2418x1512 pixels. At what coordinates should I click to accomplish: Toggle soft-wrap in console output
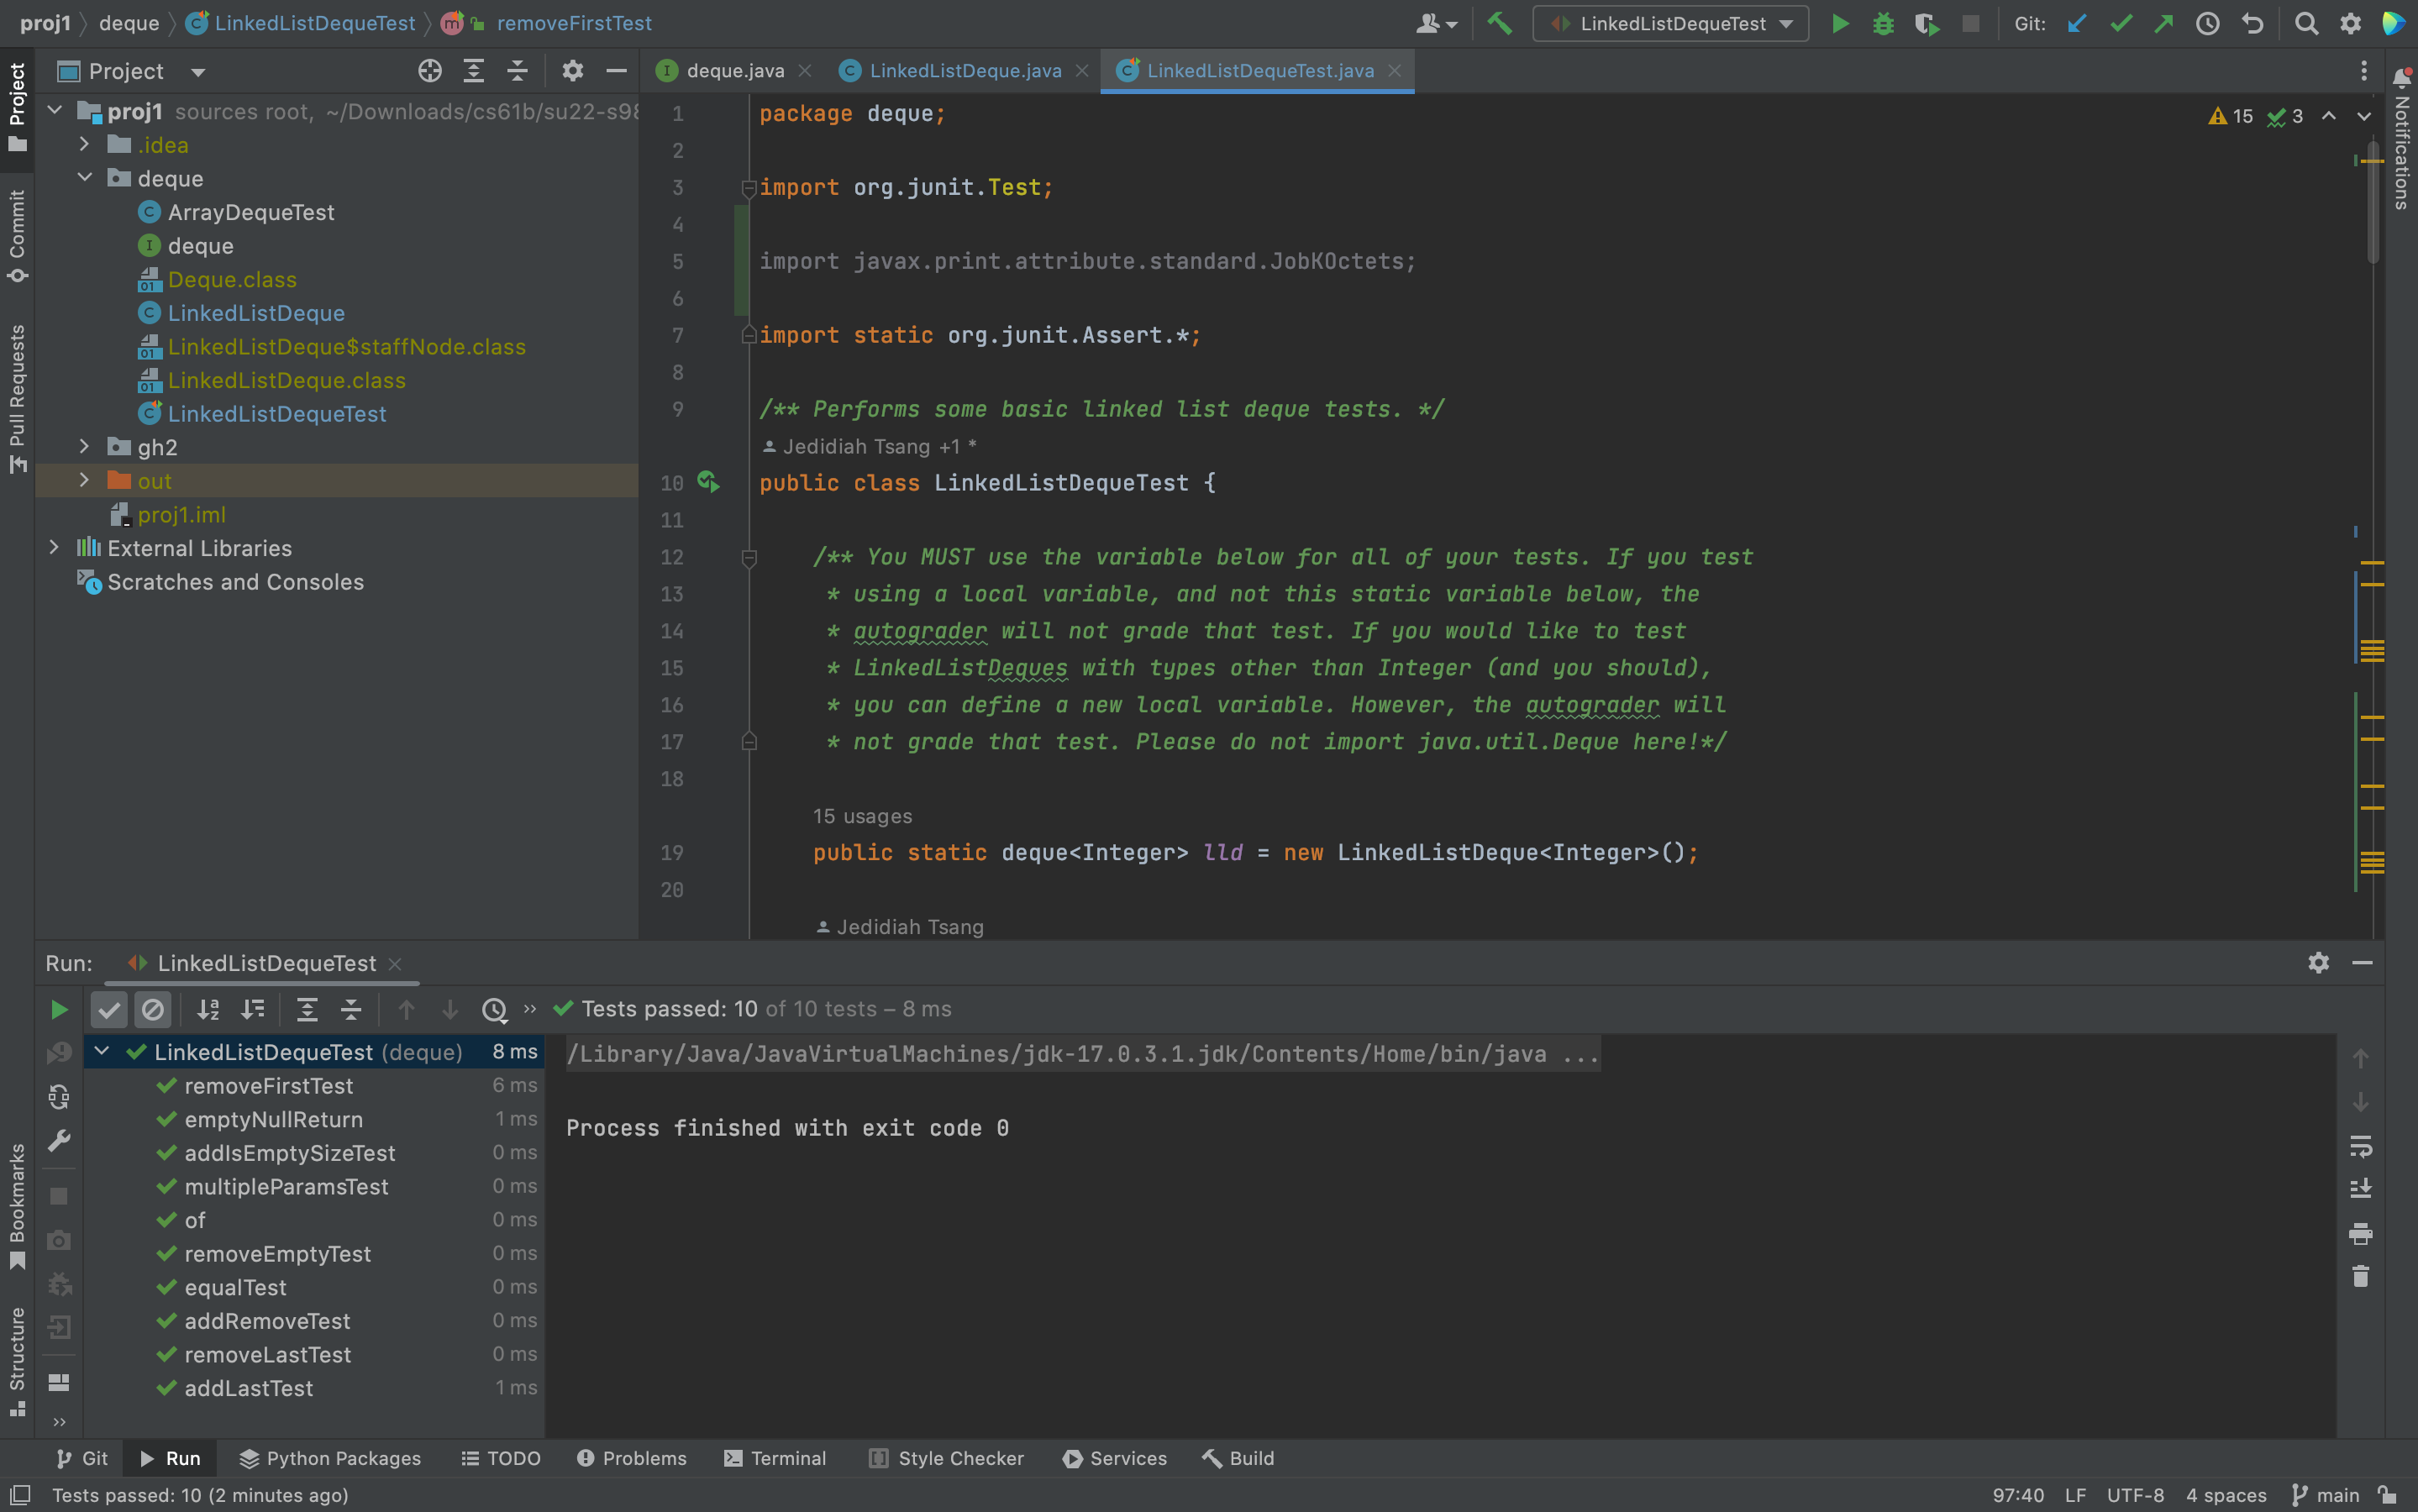pyautogui.click(x=2360, y=1145)
